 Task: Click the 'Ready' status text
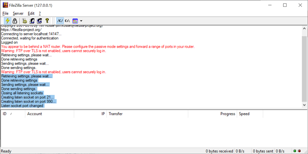point(6,151)
